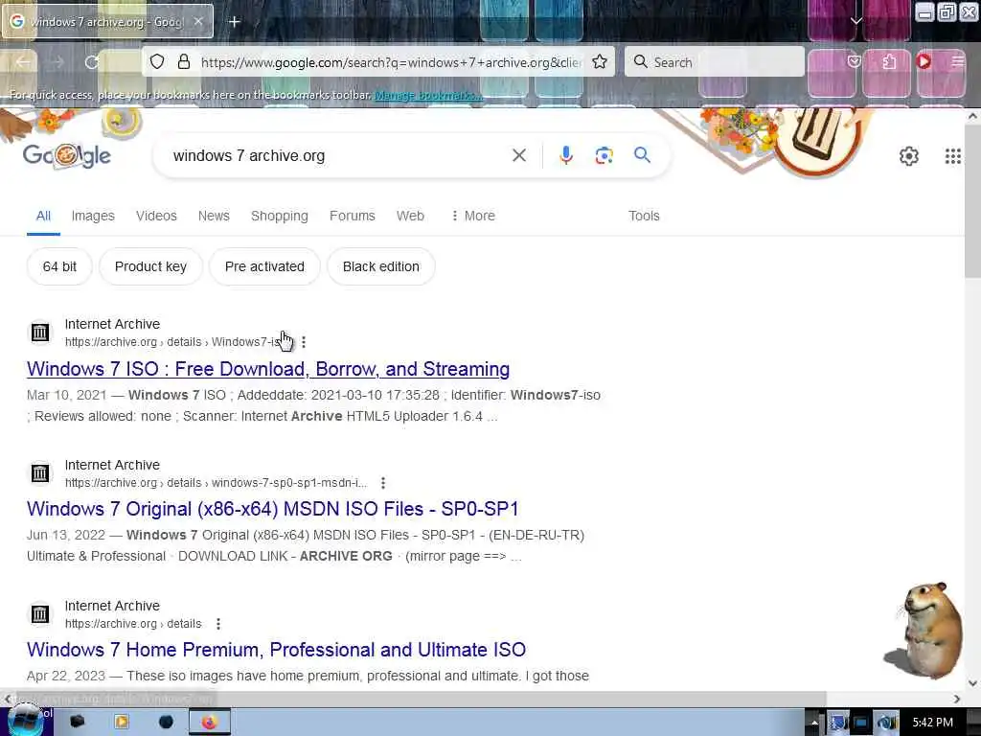Viewport: 981px width, 736px height.
Task: Expand the More search filters menu
Action: click(x=473, y=216)
